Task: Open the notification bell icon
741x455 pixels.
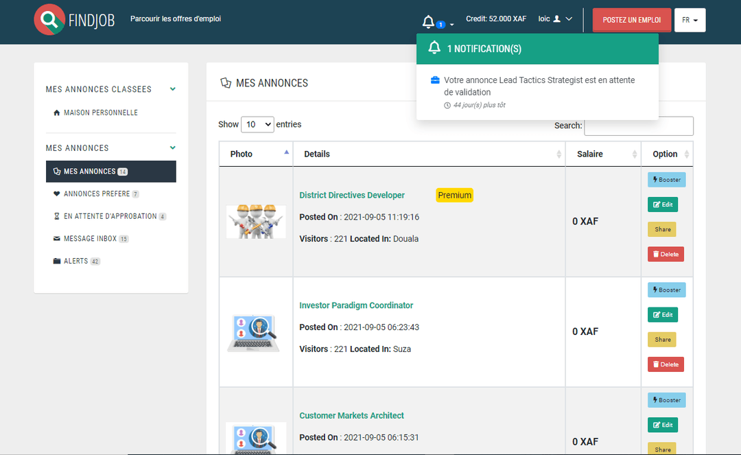Action: pos(429,22)
